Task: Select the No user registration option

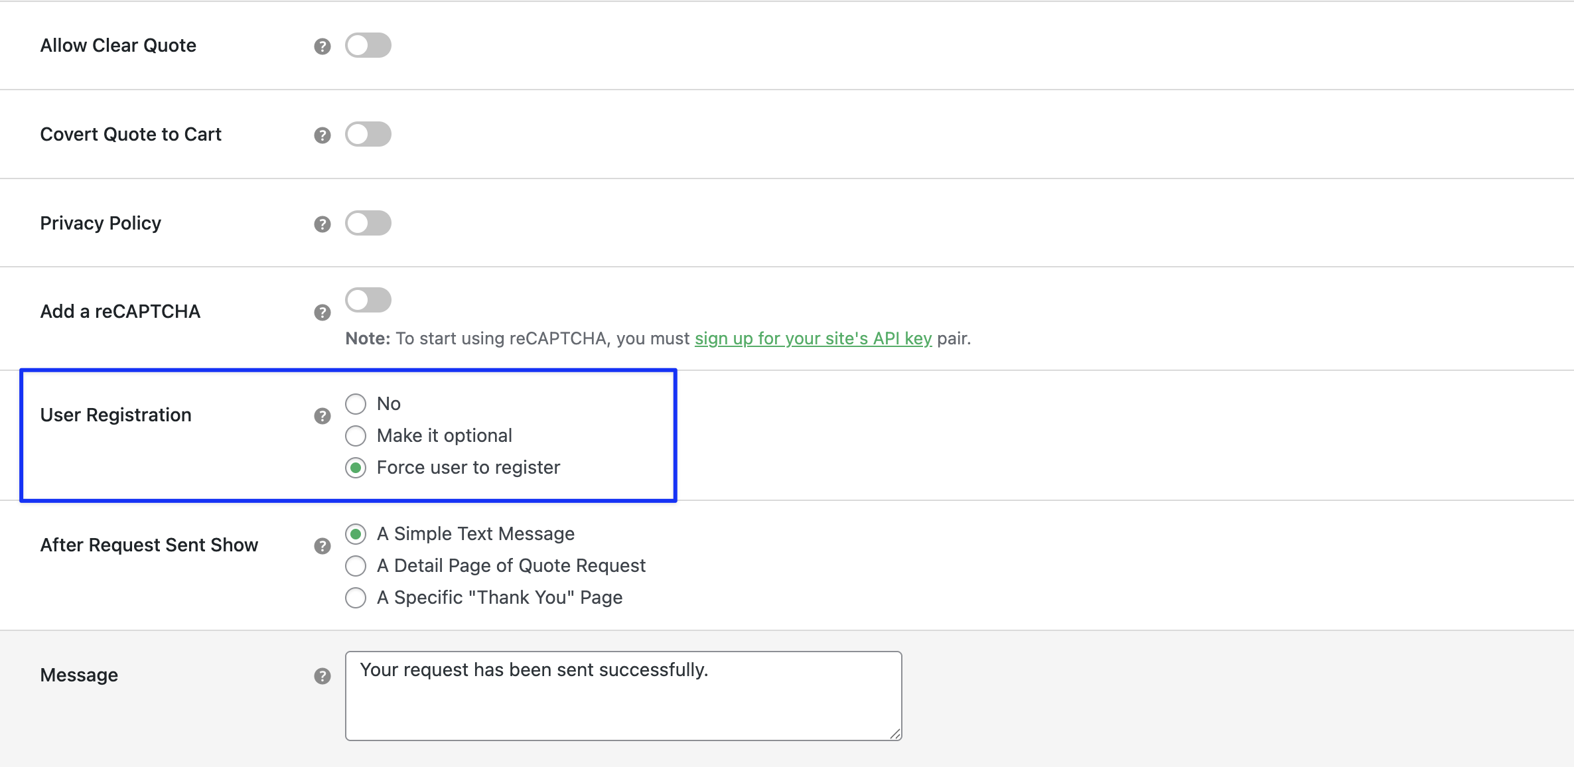Action: 356,403
